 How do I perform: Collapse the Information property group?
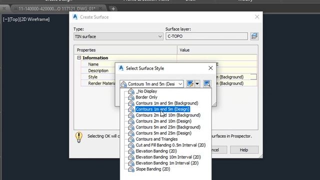[x=79, y=58]
